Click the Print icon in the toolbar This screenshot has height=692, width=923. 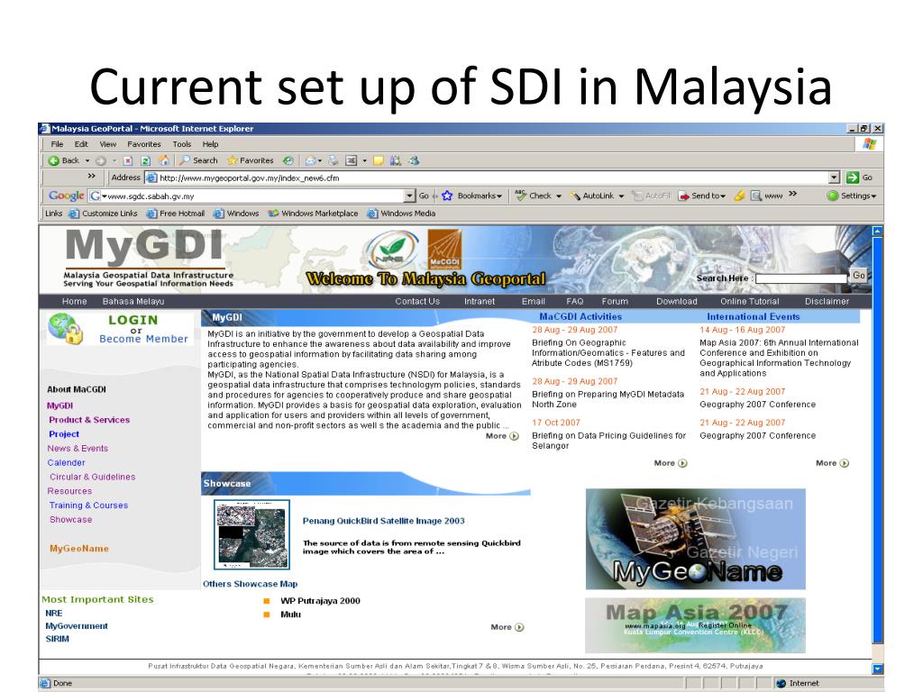pyautogui.click(x=334, y=160)
